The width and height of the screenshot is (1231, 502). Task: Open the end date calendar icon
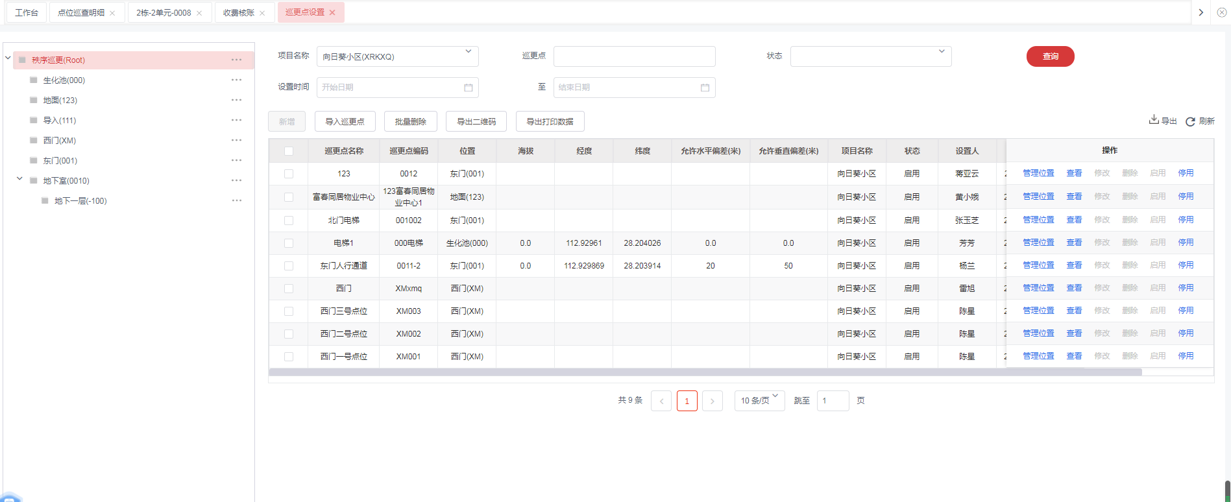tap(705, 88)
